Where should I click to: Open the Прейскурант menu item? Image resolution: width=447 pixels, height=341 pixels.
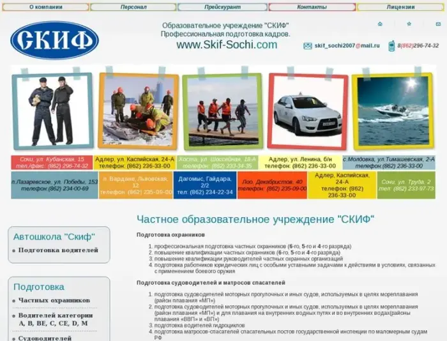coord(222,7)
